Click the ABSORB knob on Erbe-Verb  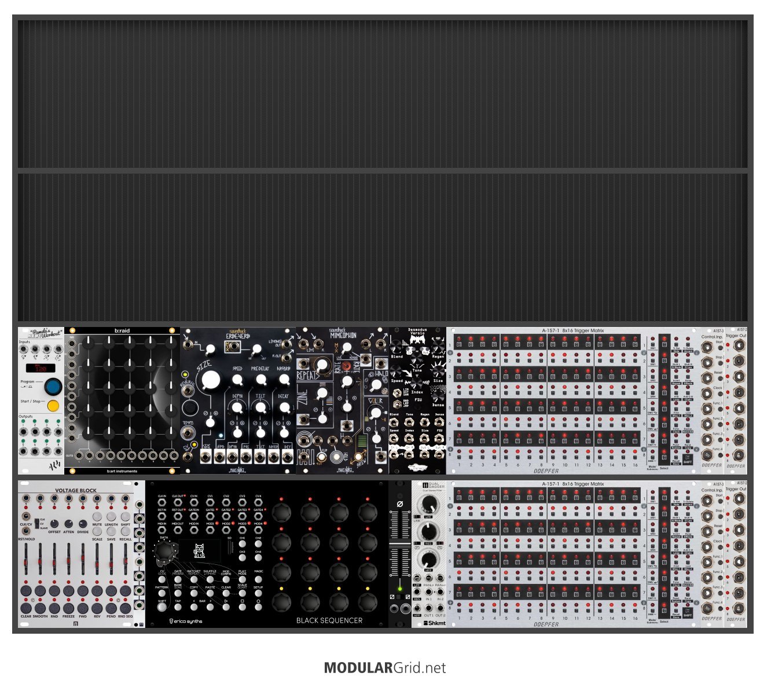tap(284, 380)
